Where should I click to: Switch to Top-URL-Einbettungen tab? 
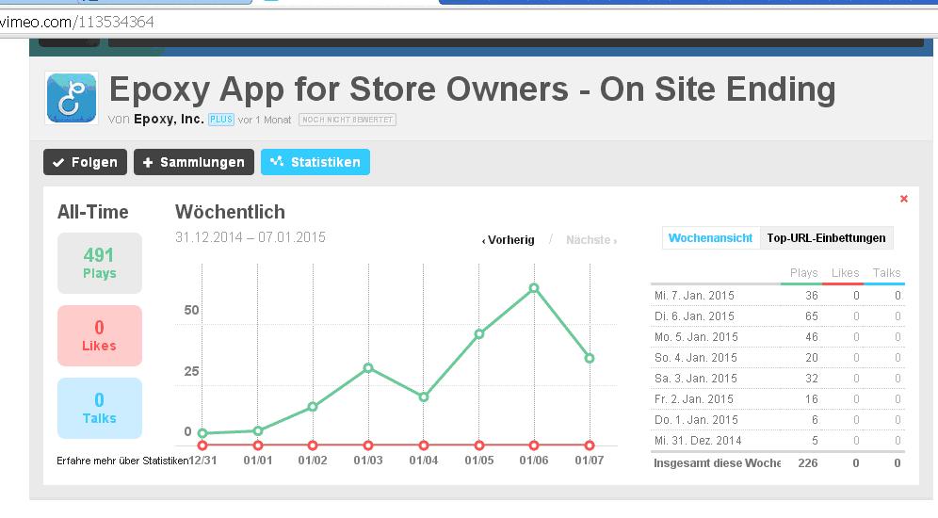(x=826, y=238)
